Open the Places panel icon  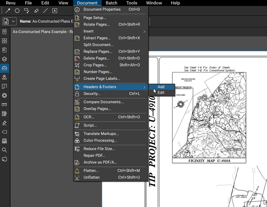point(4,77)
